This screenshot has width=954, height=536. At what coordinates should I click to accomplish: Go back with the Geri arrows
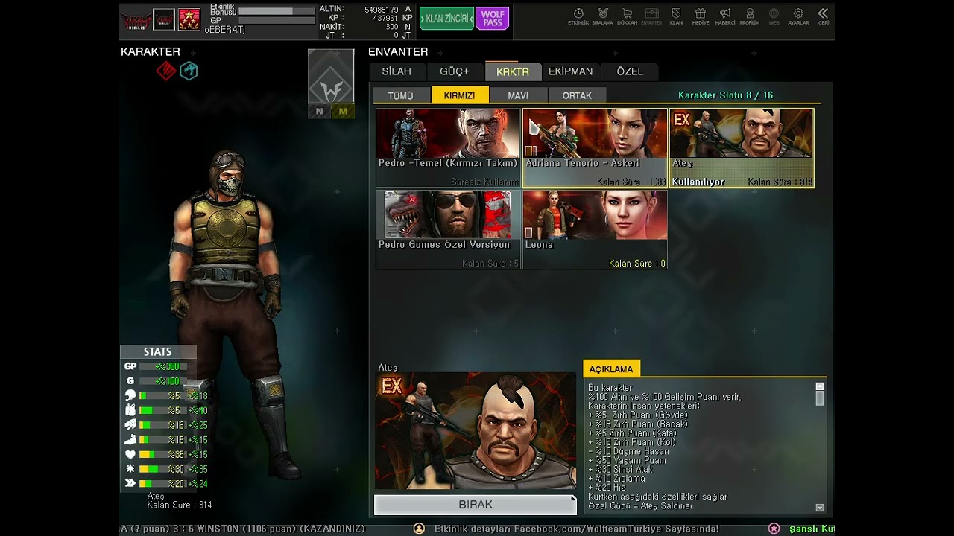pyautogui.click(x=823, y=16)
